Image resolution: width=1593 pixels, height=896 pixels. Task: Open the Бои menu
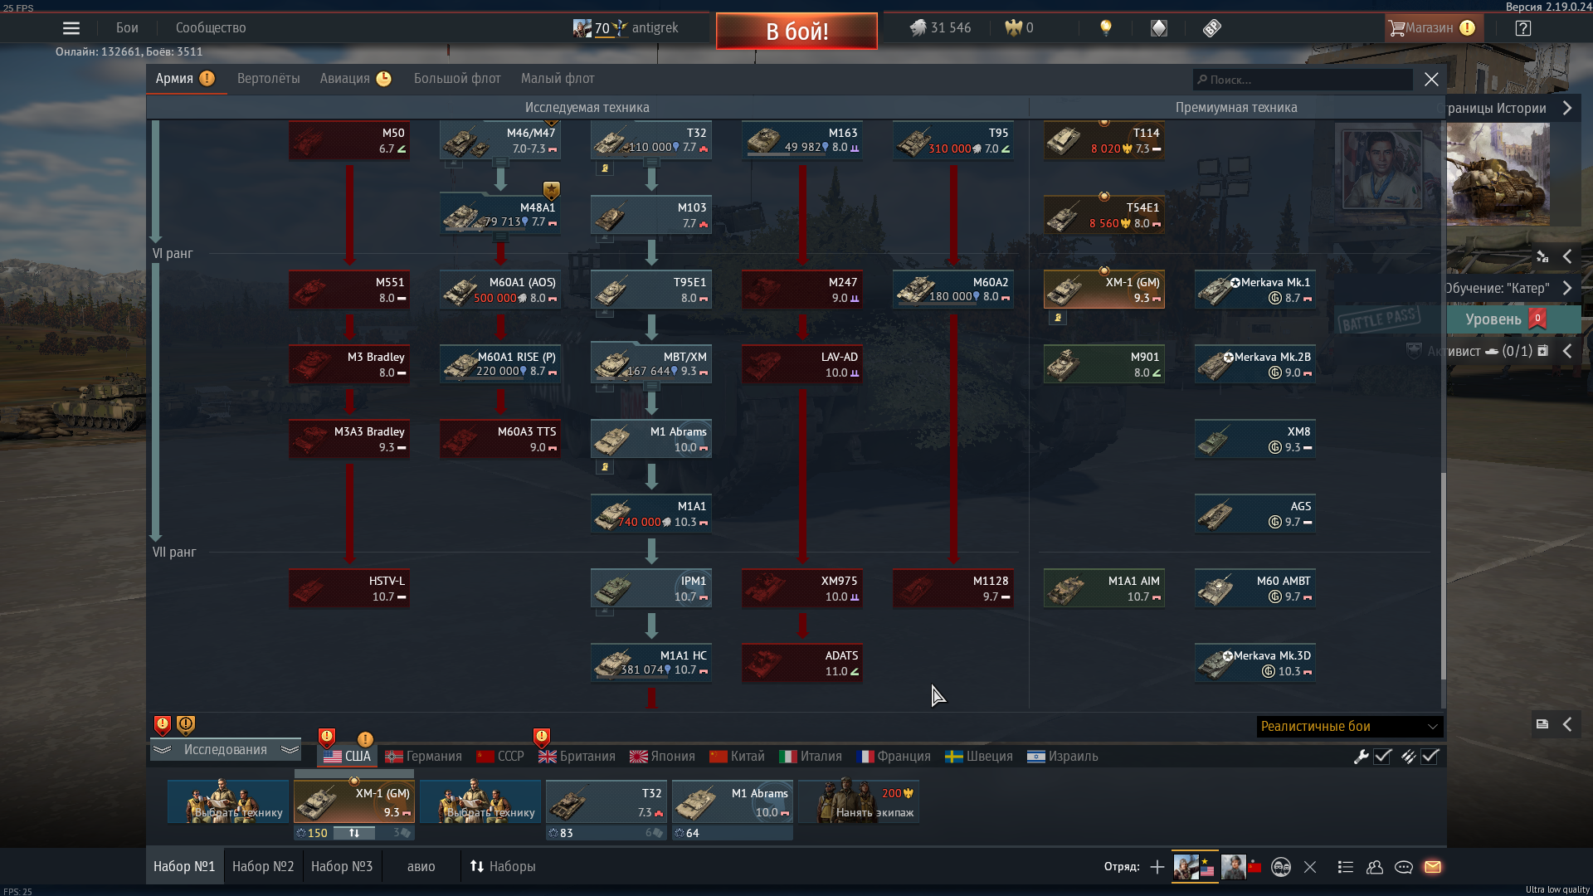(127, 28)
